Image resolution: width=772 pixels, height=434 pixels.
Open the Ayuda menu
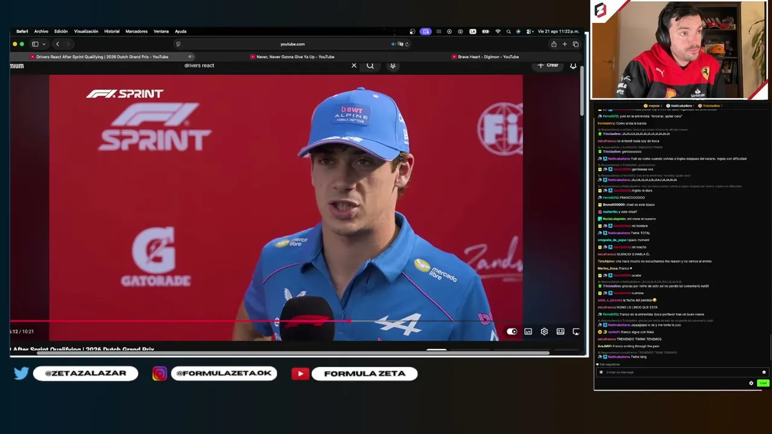[x=180, y=31]
